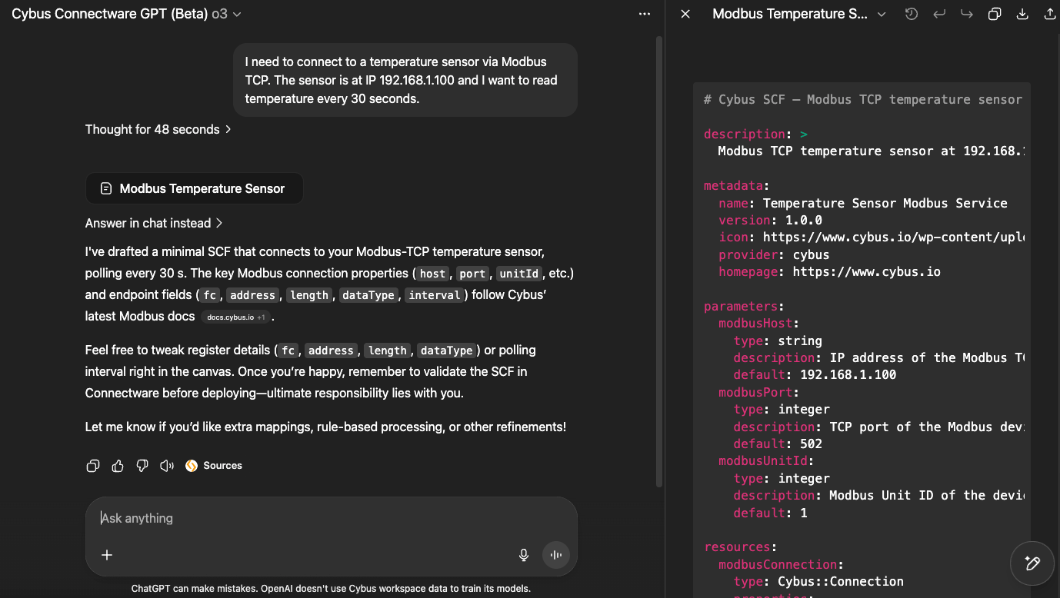This screenshot has width=1060, height=598.
Task: Redo the canvas change
Action: [967, 14]
